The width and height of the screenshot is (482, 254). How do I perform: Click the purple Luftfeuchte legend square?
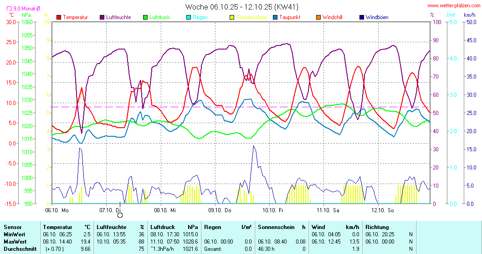click(x=102, y=17)
